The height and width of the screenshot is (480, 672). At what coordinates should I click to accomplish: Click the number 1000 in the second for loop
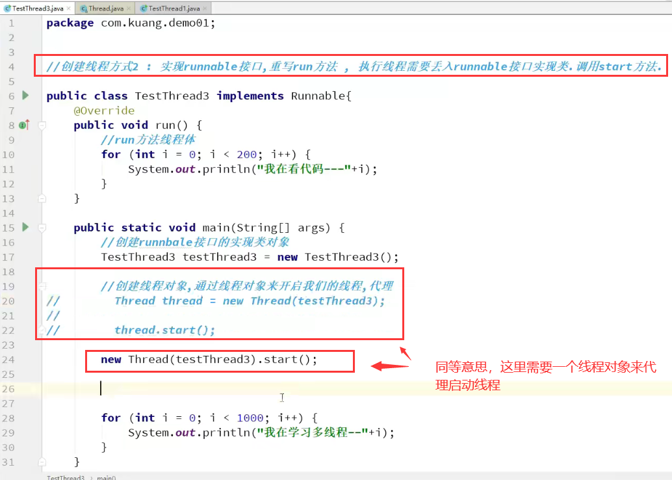point(250,418)
